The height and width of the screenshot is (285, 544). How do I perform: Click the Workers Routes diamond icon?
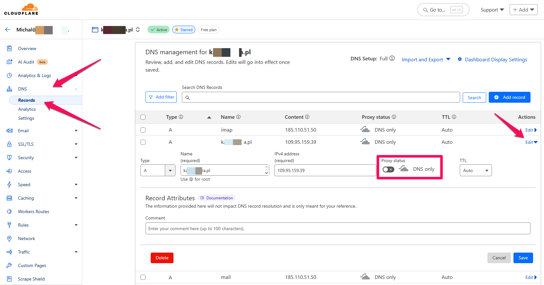coord(9,212)
